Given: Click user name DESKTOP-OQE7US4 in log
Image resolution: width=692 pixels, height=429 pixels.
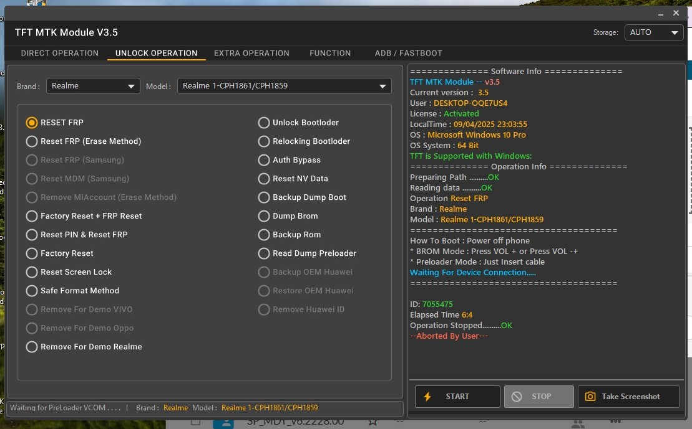Looking at the screenshot, I should [x=470, y=103].
